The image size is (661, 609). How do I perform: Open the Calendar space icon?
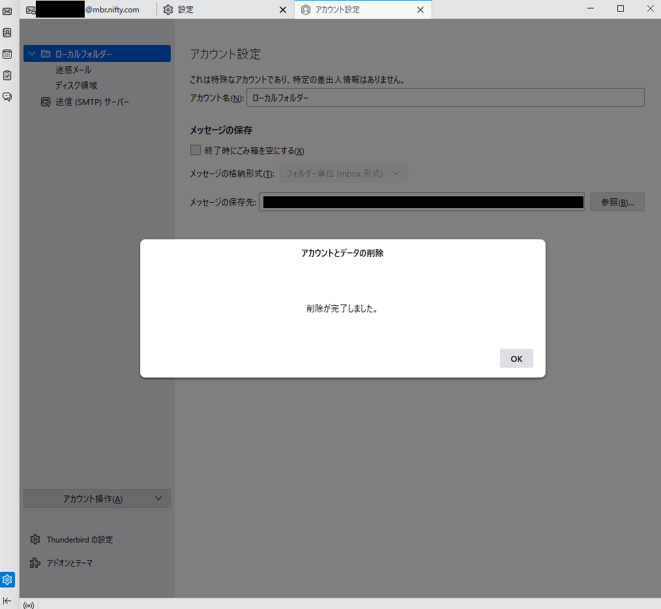point(7,54)
